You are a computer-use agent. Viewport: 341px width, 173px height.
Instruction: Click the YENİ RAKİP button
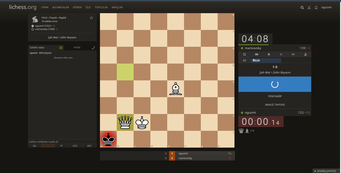pos(275,96)
